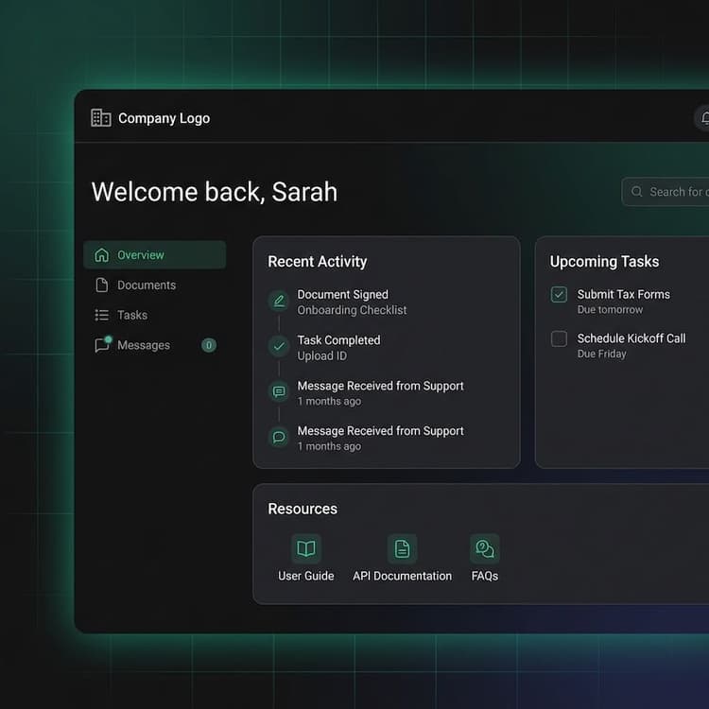This screenshot has height=709, width=709.
Task: Click the last Message Received bubble icon
Action: point(278,437)
